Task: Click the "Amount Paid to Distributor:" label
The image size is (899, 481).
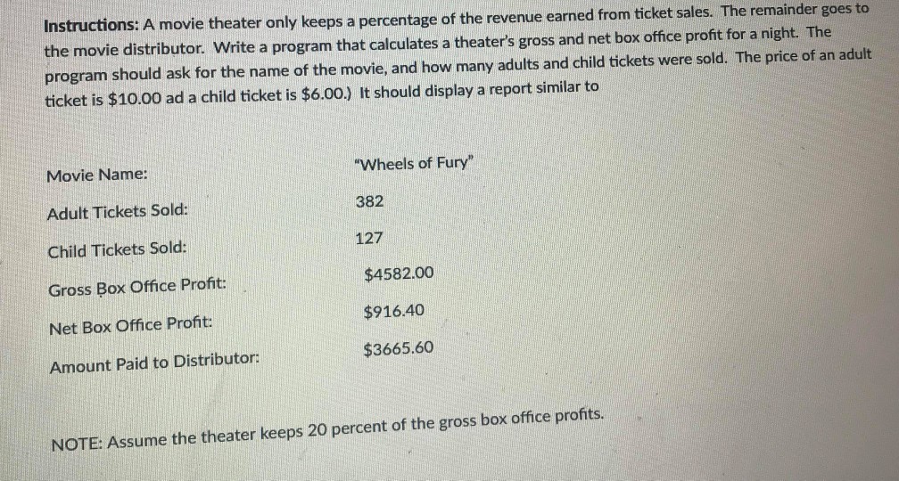Action: pyautogui.click(x=155, y=364)
